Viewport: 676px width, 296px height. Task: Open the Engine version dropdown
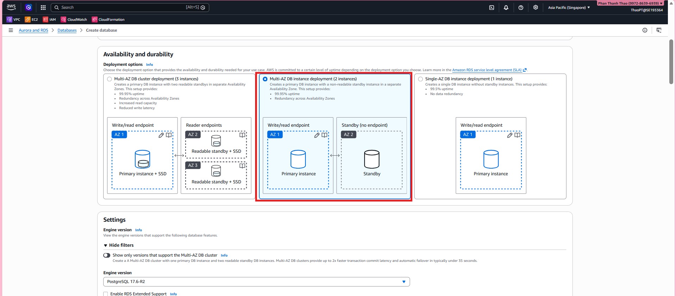(x=256, y=282)
